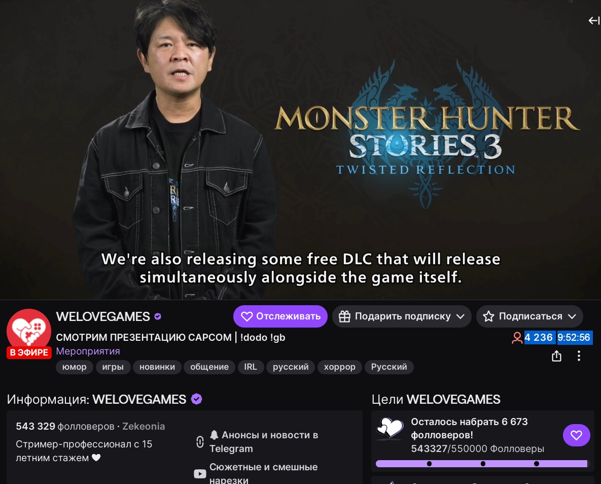
Task: Select the хоррор tag
Action: click(x=340, y=367)
